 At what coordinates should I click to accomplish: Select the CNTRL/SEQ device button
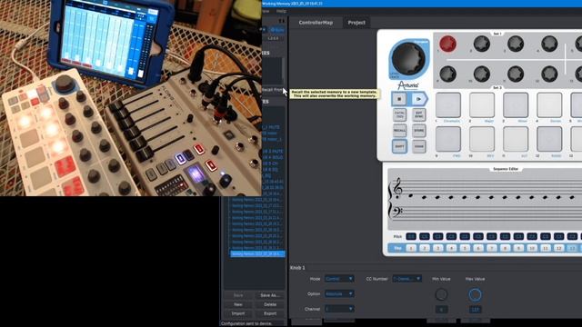coord(399,115)
